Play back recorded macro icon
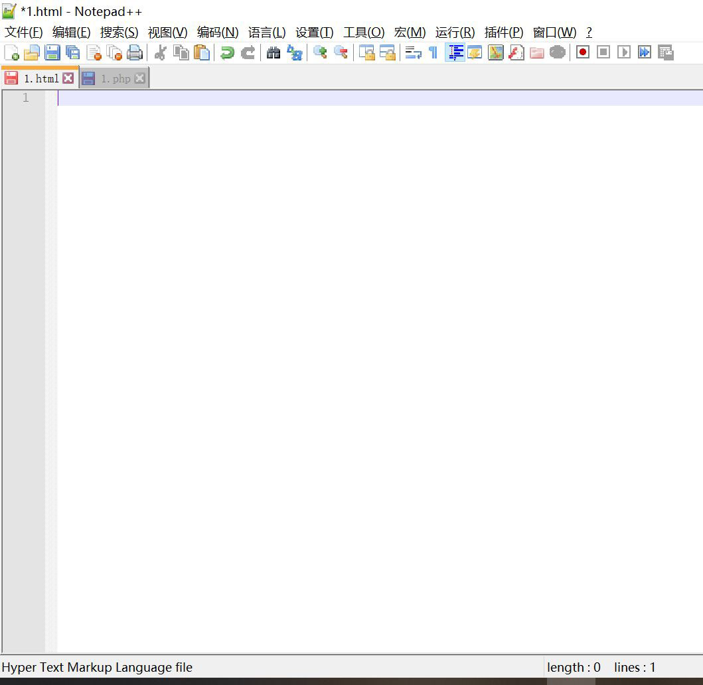This screenshot has height=685, width=703. [624, 52]
